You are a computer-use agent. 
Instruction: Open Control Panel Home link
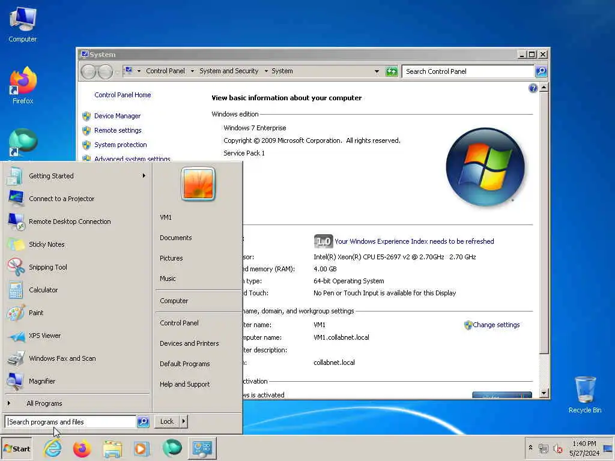[x=123, y=95]
